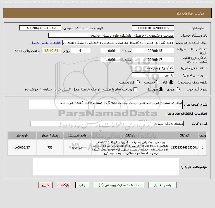Choose the جزیی purchase process option

click(x=178, y=89)
